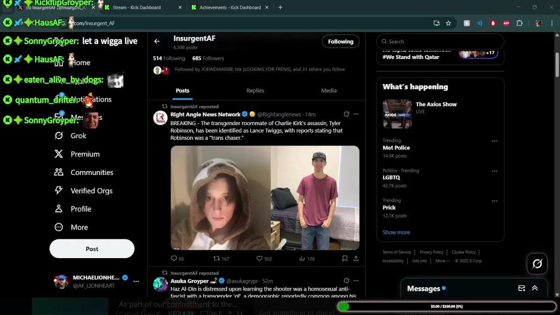Open Followed by JOEINDIANS88 followers text
This screenshot has height=315, width=560.
coord(260,69)
